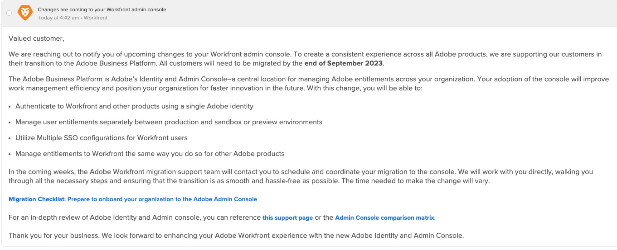This screenshot has width=617, height=250.
Task: Click the word "Workfront" after the timestamp
Action: tap(96, 18)
